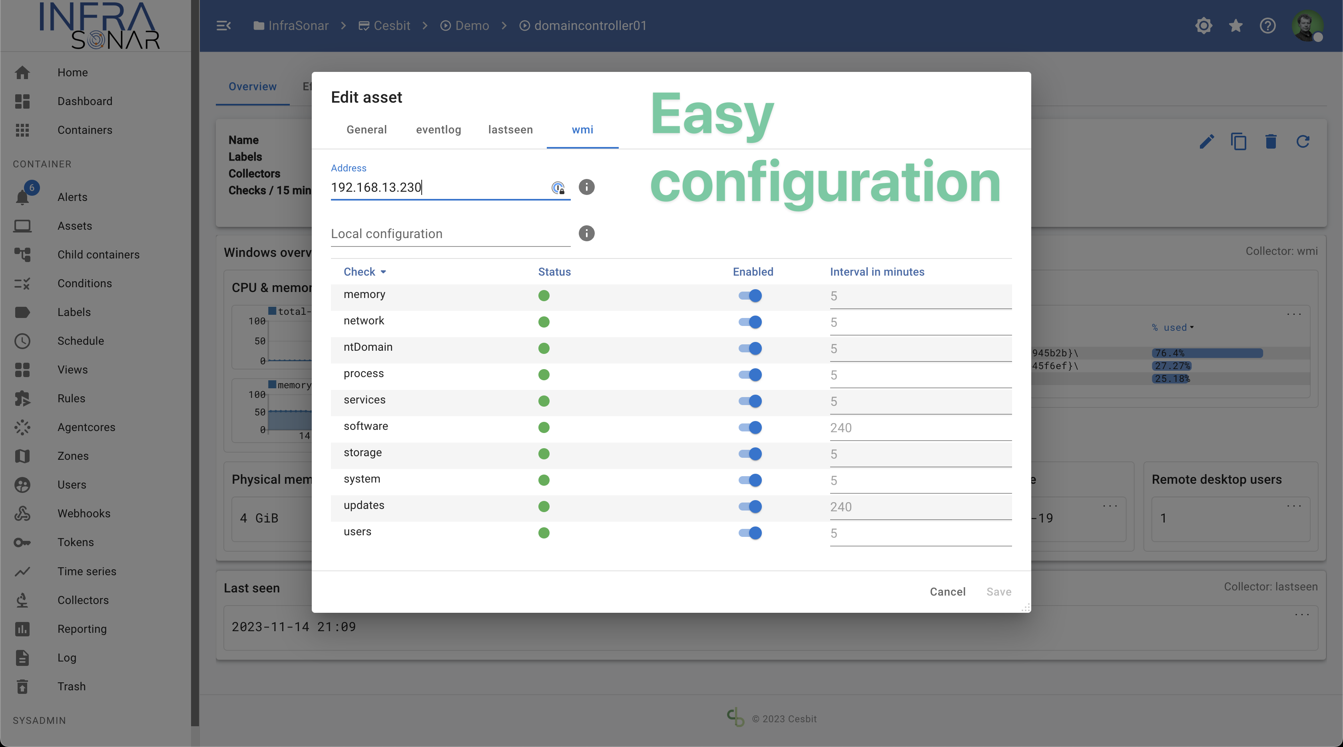Image resolution: width=1343 pixels, height=747 pixels.
Task: Switch to the lastseen tab
Action: coord(510,130)
